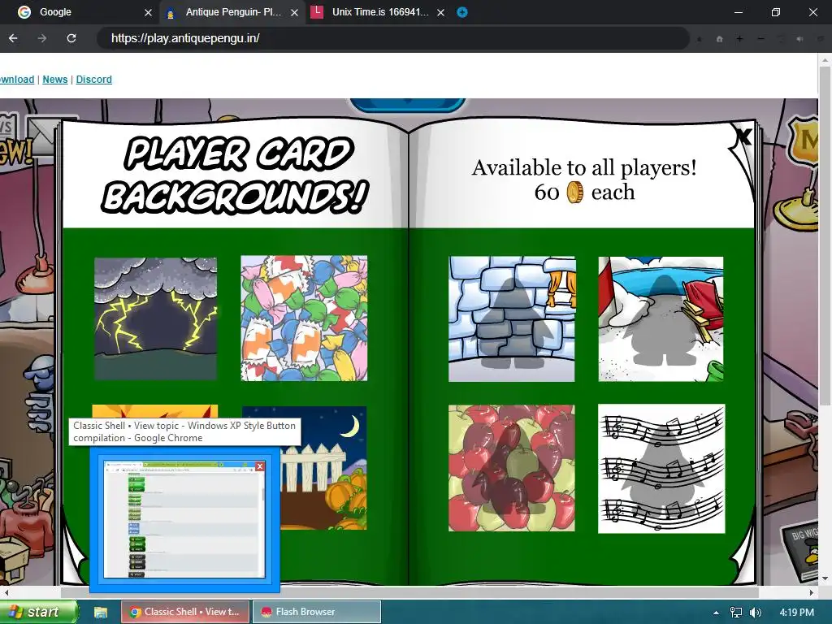Image resolution: width=832 pixels, height=624 pixels.
Task: Click the page's vertical scrollbar thumb
Action: point(825,236)
